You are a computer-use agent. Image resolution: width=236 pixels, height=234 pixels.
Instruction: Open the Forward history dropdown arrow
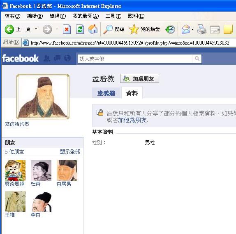(x=57, y=29)
